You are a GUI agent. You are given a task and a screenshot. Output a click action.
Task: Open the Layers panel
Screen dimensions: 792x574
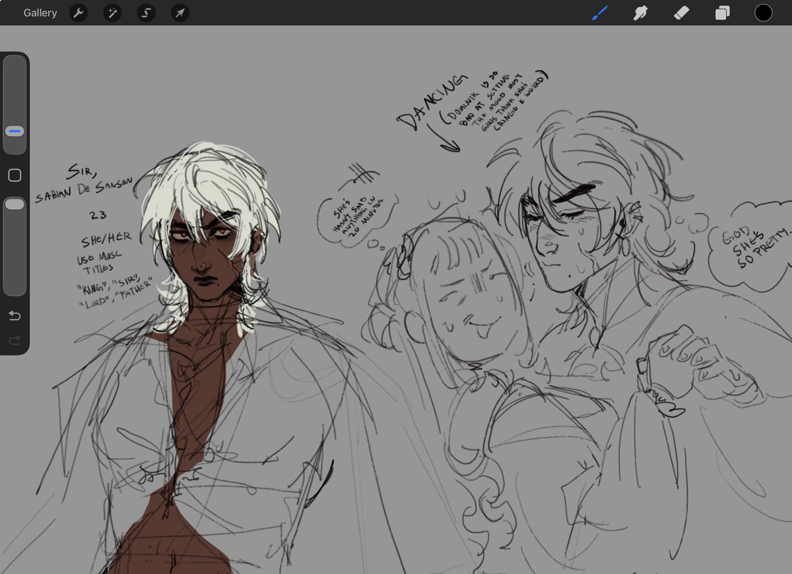(723, 13)
